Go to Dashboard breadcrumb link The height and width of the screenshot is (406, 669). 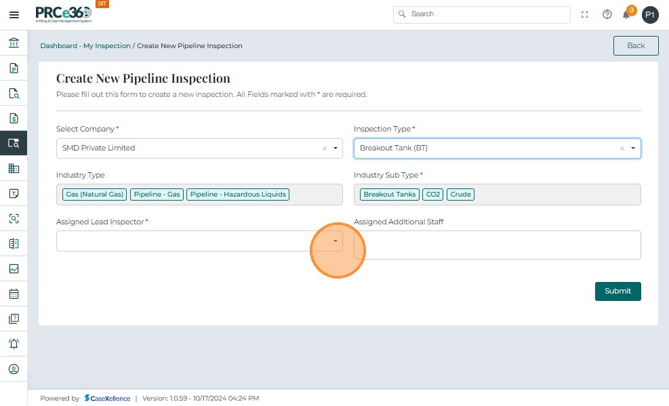(59, 45)
